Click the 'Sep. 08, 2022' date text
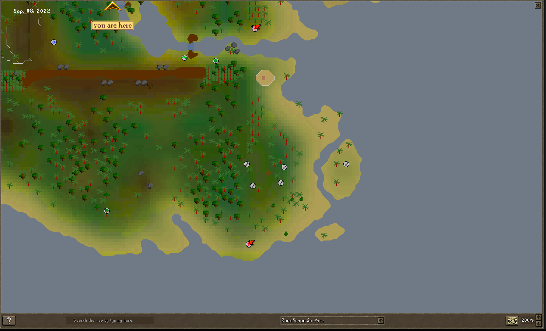The image size is (546, 331). [x=32, y=11]
